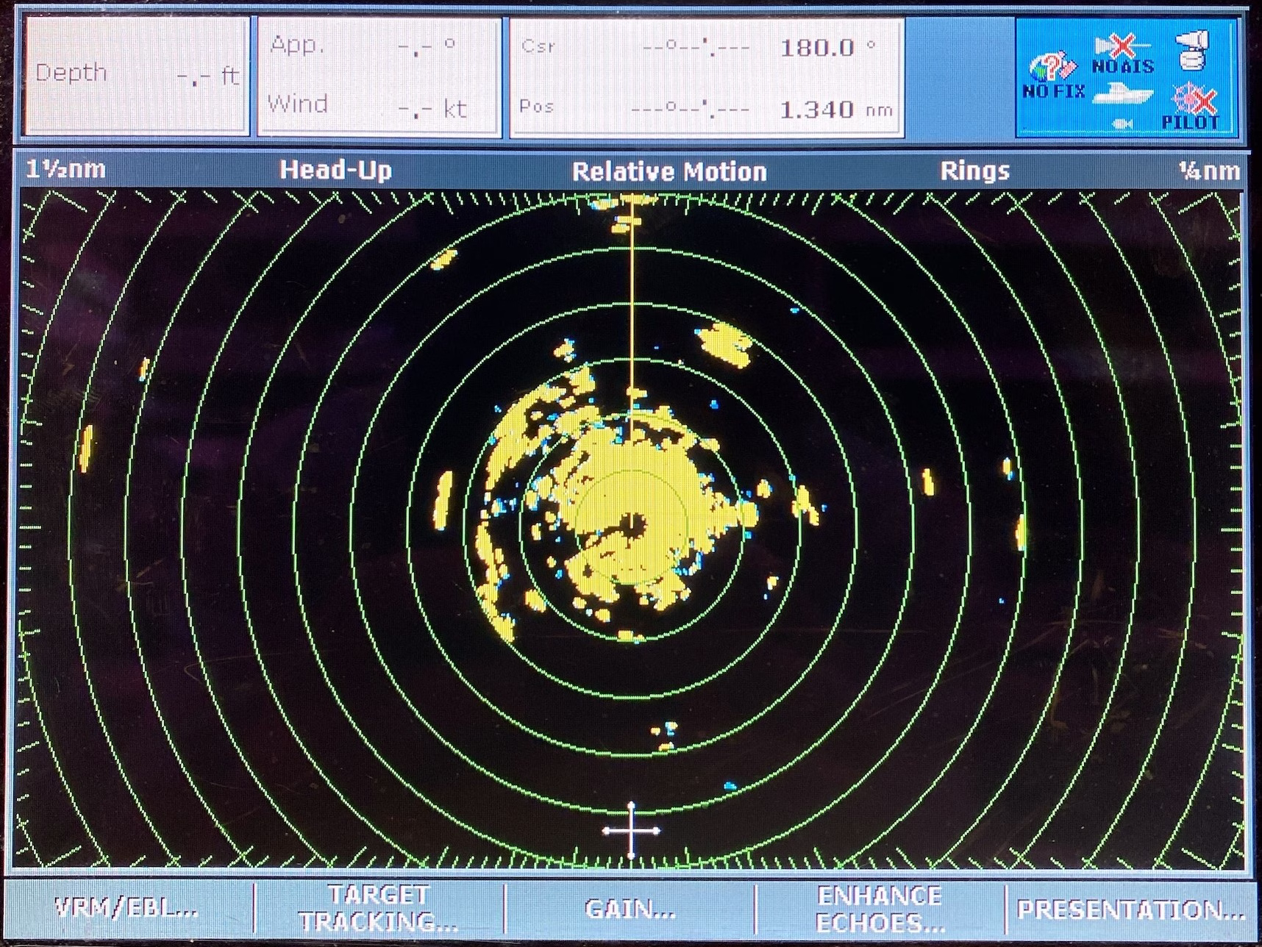This screenshot has width=1262, height=947.
Task: Open the PRESENTATION softkey menu
Action: tap(1130, 910)
